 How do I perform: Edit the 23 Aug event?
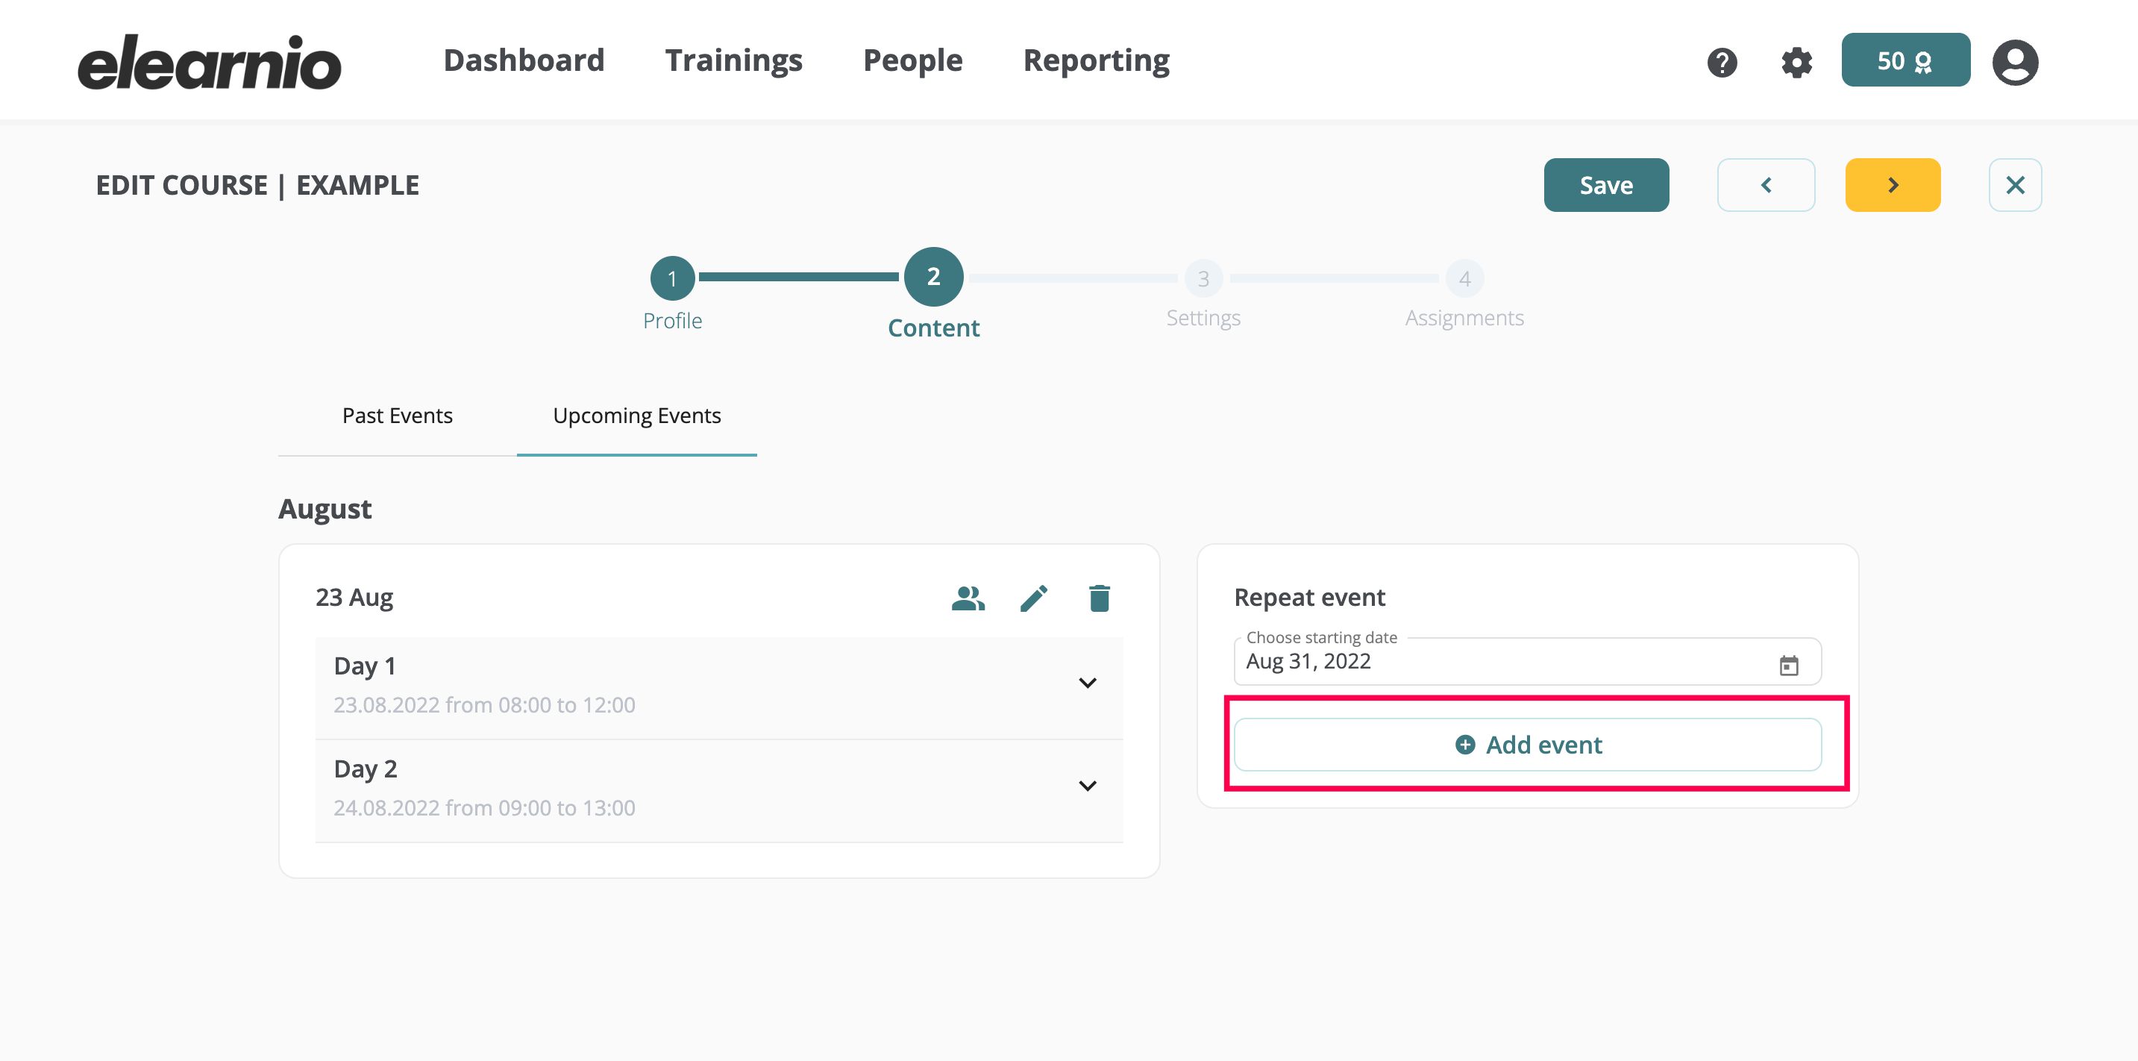1034,598
